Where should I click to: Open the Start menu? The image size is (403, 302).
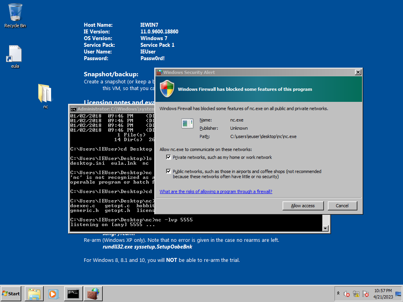tap(10, 293)
